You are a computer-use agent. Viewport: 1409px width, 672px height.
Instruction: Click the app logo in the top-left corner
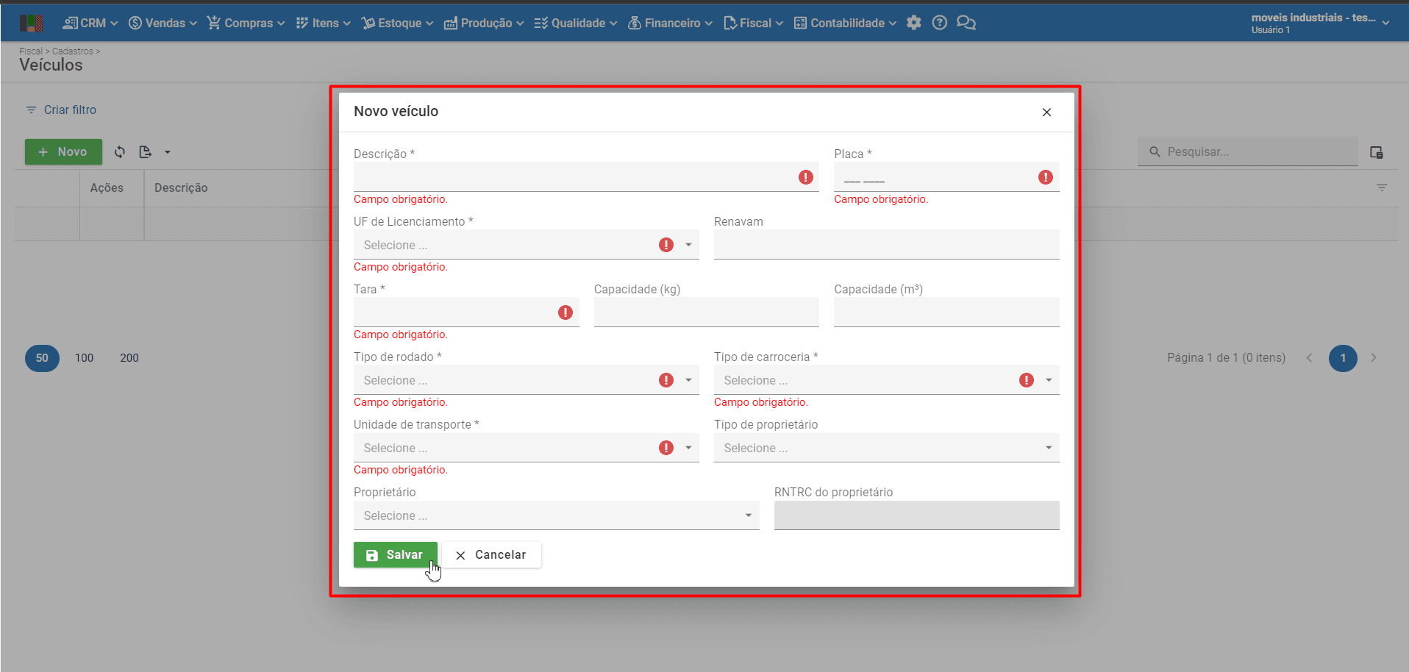(31, 24)
